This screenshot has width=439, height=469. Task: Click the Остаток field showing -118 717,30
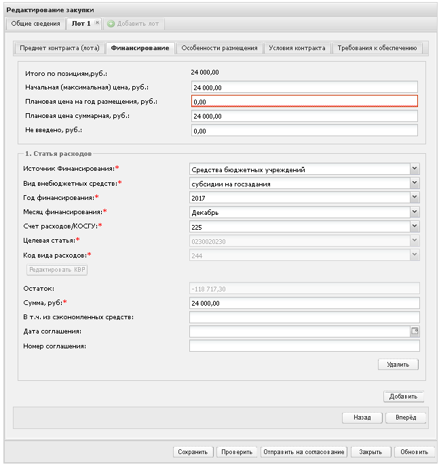[x=304, y=289]
